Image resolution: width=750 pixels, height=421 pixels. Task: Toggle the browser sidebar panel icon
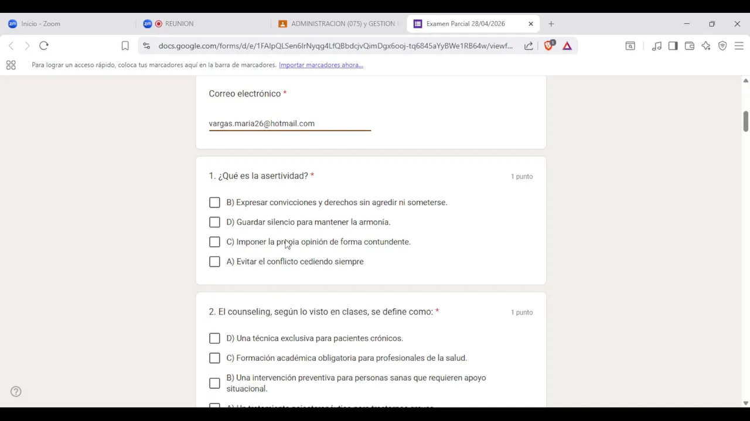[x=673, y=46]
